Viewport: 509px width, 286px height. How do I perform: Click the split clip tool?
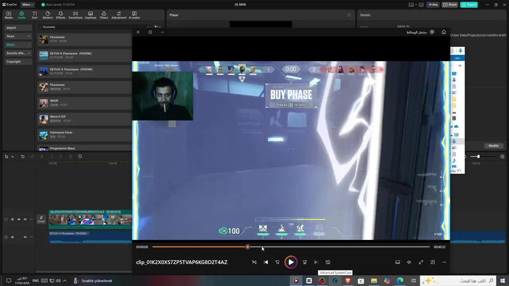42,157
